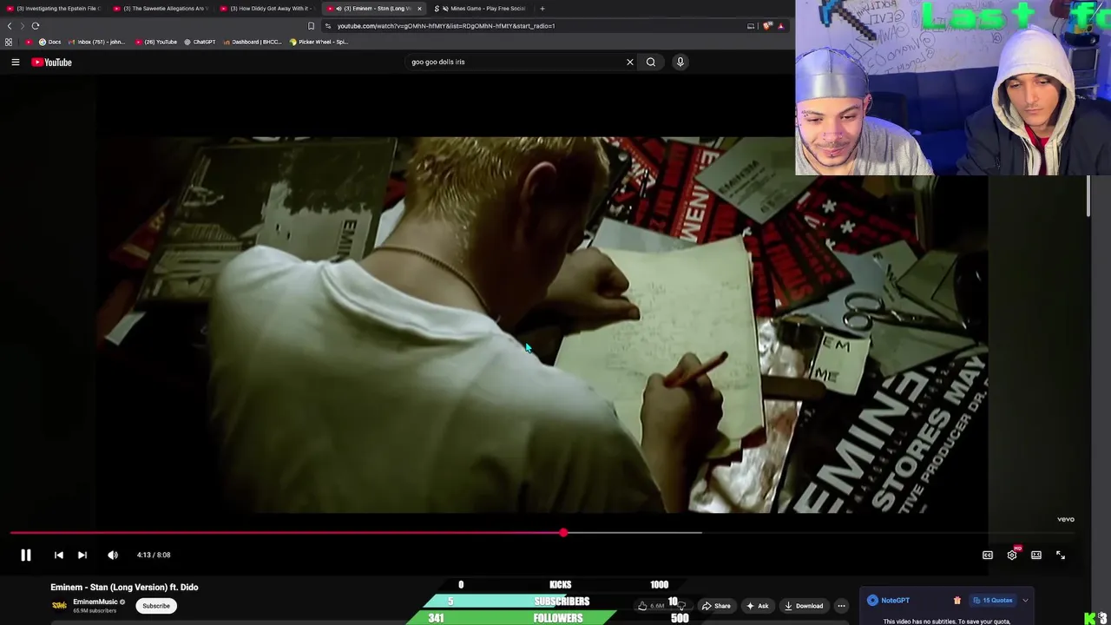Open a new browser tab

point(542,9)
